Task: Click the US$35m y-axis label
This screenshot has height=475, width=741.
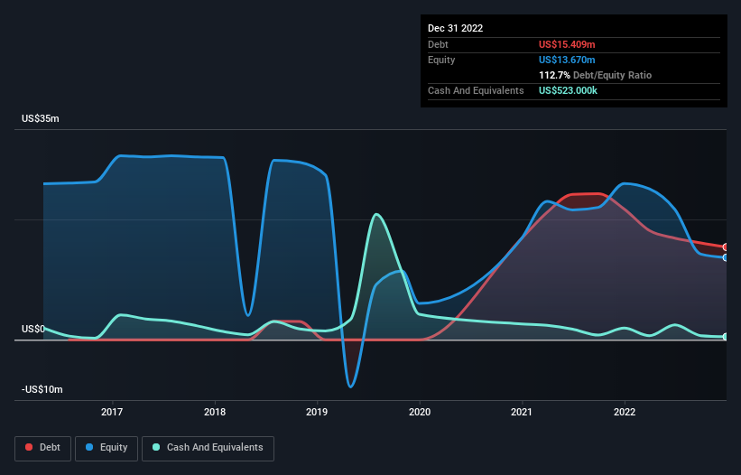Action: (x=41, y=118)
